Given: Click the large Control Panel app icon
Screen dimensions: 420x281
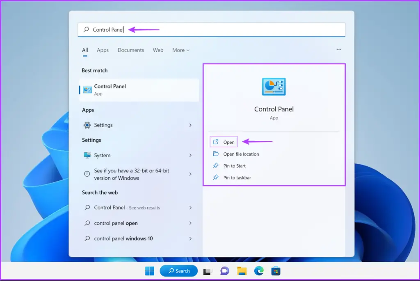Looking at the screenshot, I should pos(274,87).
